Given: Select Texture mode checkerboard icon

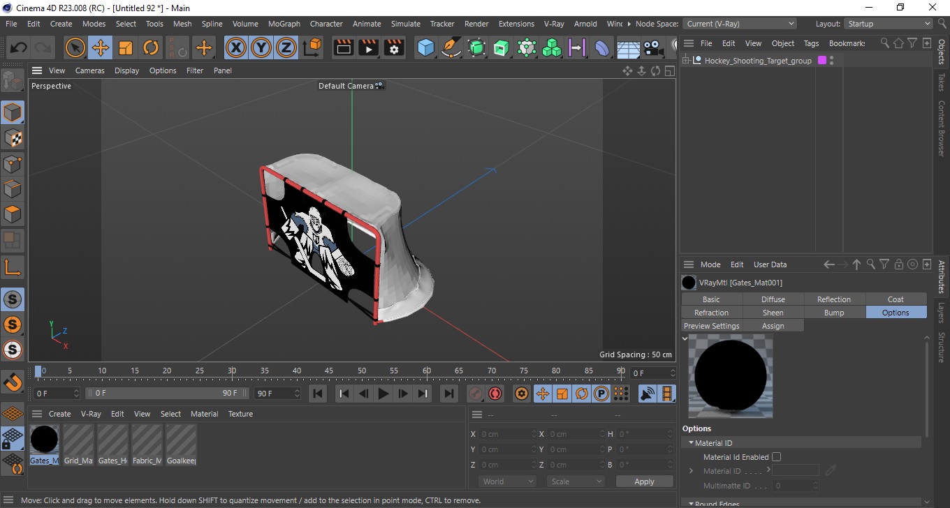Looking at the screenshot, I should (13, 138).
